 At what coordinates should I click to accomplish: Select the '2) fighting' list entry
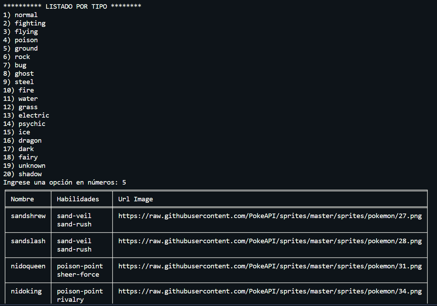24,23
